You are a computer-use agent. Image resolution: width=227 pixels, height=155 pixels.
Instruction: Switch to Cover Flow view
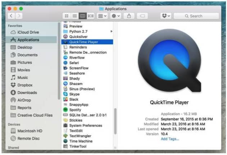coord(91,16)
